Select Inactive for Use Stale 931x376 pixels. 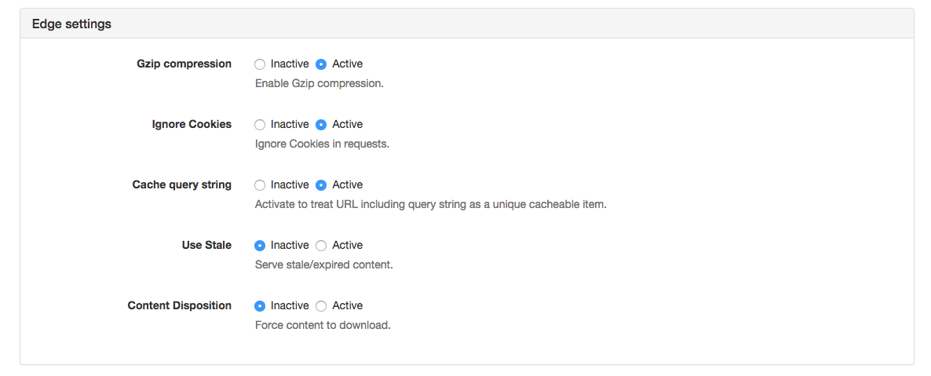pos(260,246)
